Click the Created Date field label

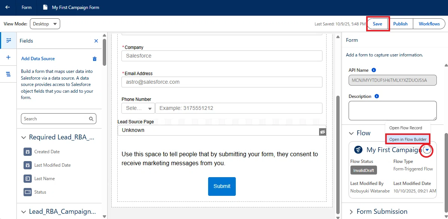click(x=47, y=151)
